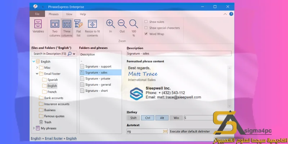This screenshot has height=144, width=288.
Task: Click the search magnifier in Files and Folders
Action: pyautogui.click(x=69, y=54)
